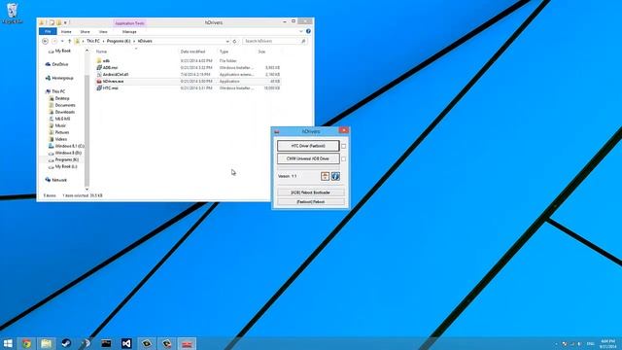Select the AndroidCtrl.dll file
Image resolution: width=622 pixels, height=350 pixels.
116,75
